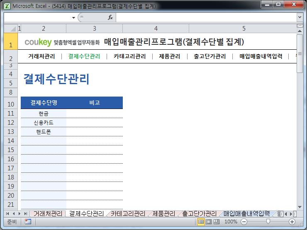Screen dimensions: 307x230
Task: Select empty 비고 cell beside 현금
Action: [x=95, y=114]
